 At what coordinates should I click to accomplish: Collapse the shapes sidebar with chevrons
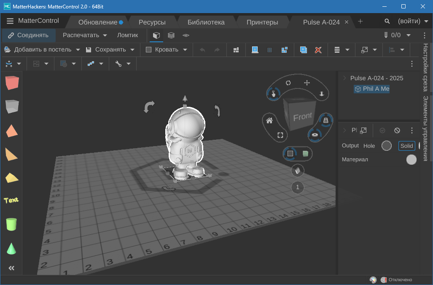(x=11, y=268)
